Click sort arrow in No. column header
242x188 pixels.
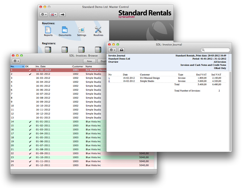click(x=23, y=66)
